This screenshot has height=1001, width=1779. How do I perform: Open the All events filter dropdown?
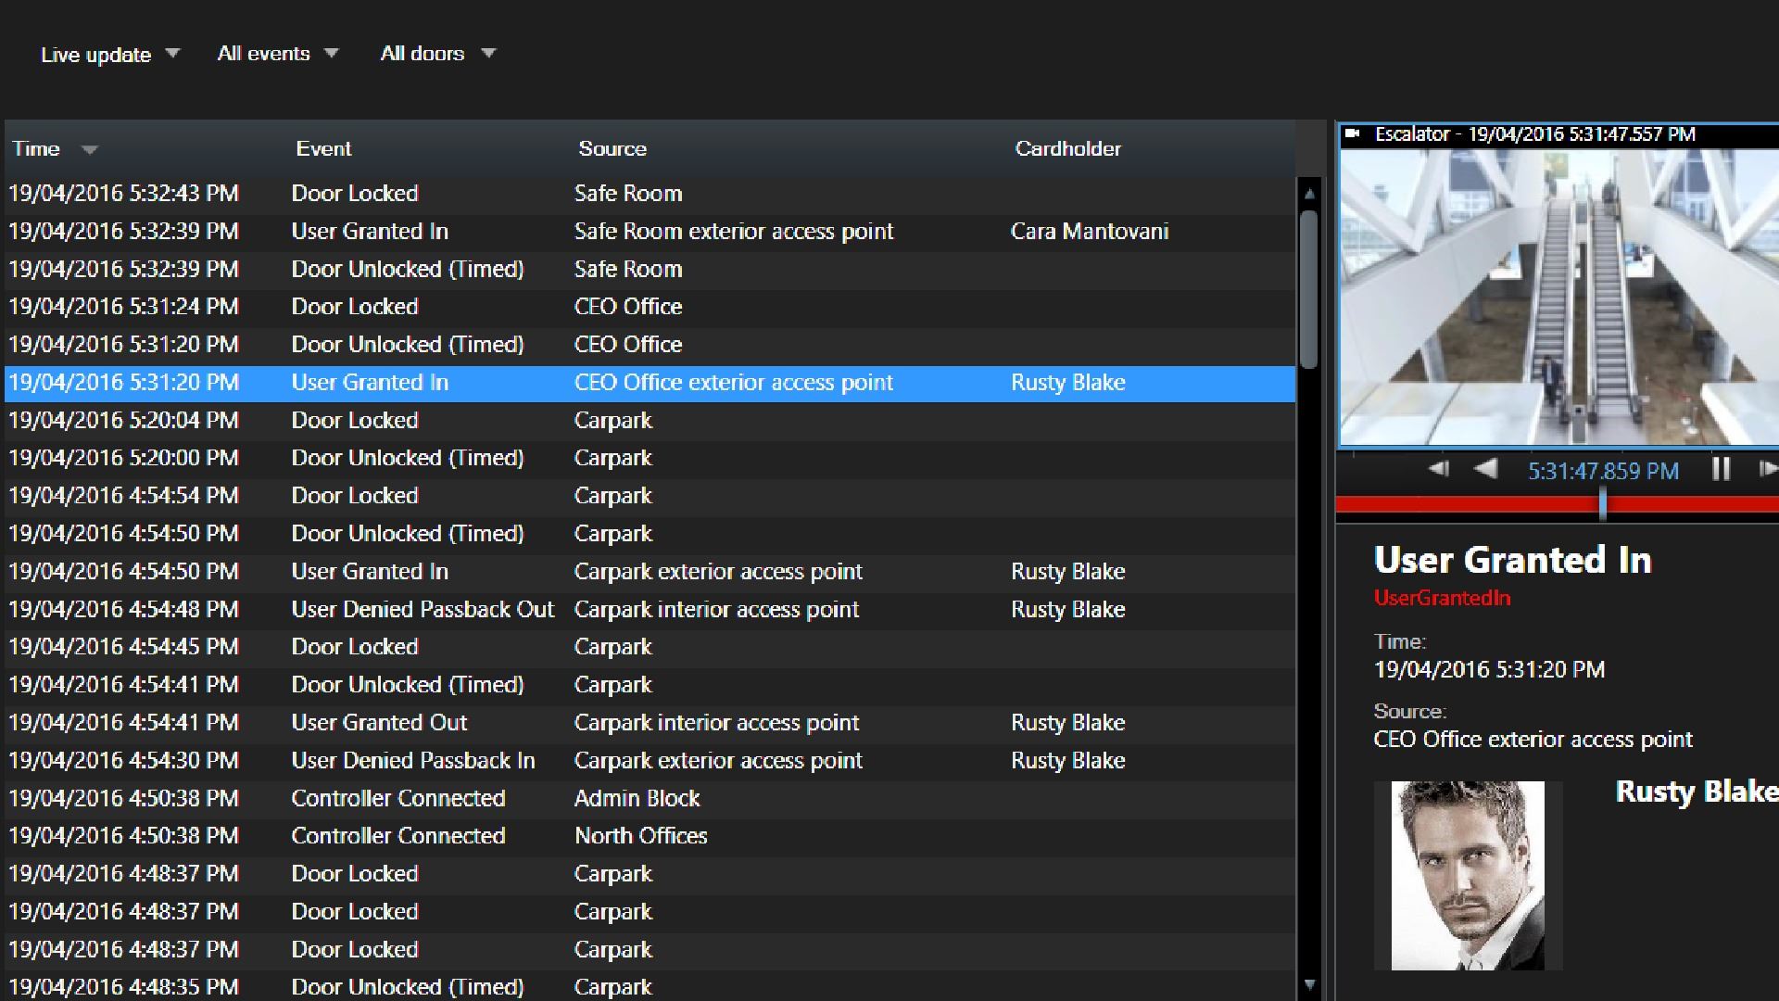[278, 54]
